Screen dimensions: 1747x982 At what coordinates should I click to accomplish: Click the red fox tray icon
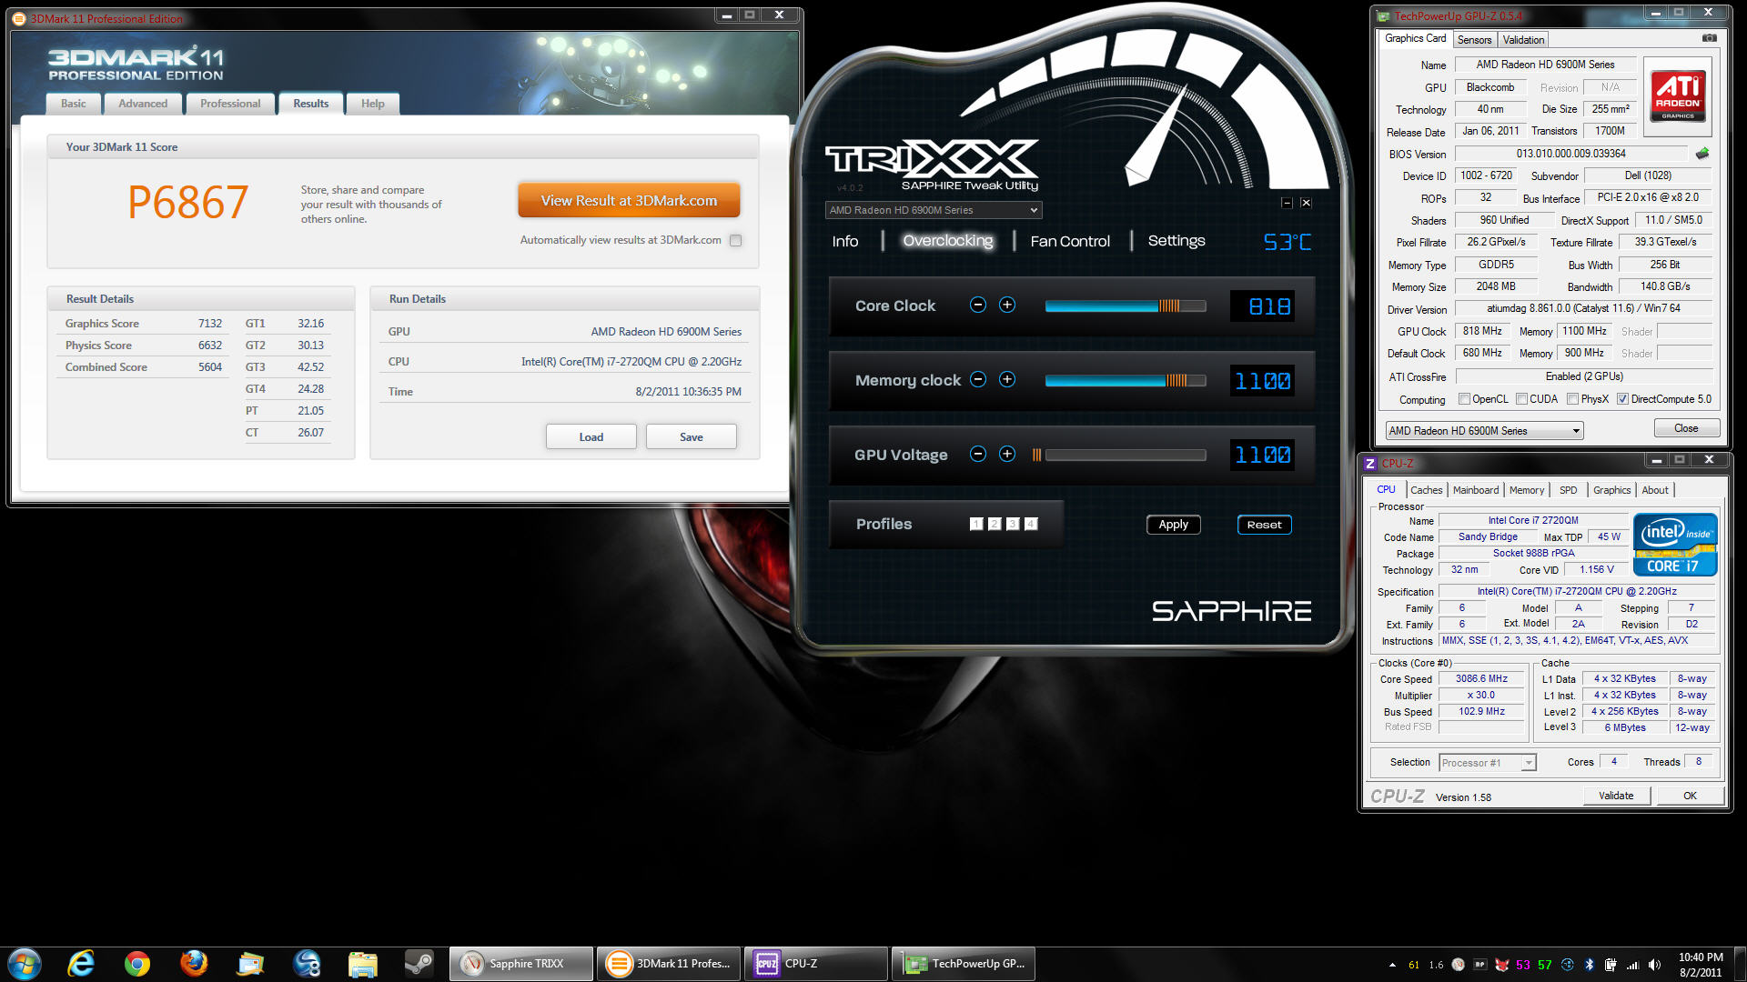pos(1502,965)
